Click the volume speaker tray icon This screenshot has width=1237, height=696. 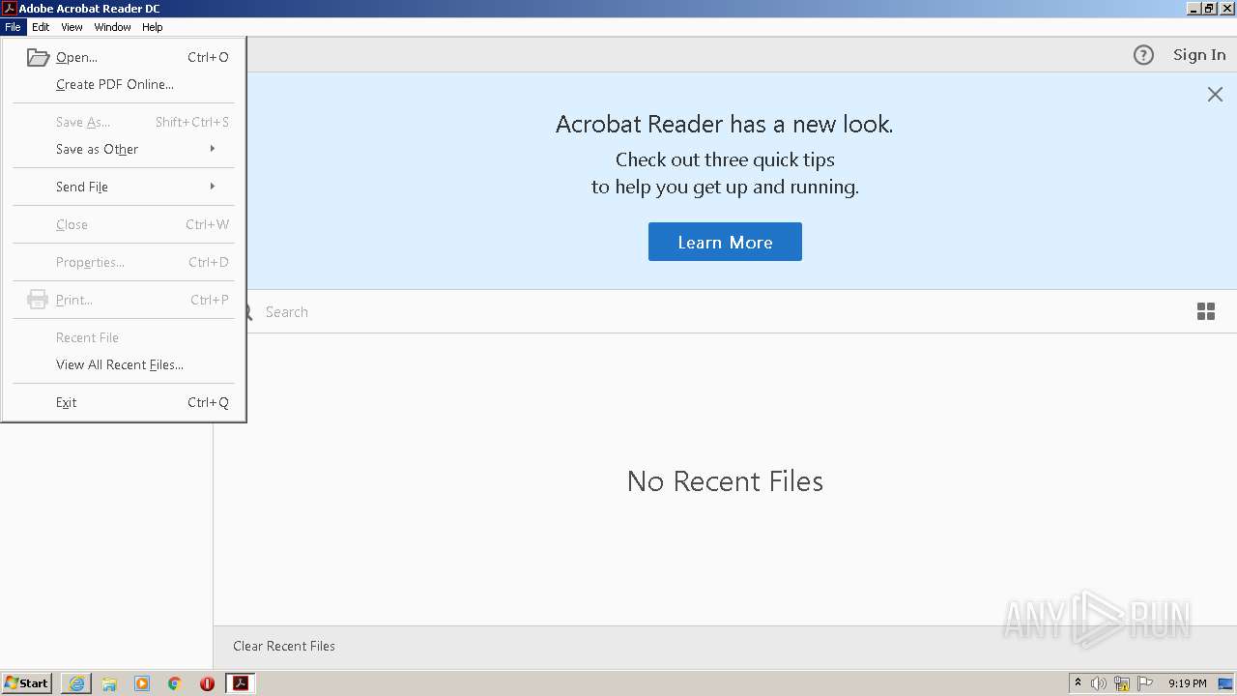pos(1099,683)
